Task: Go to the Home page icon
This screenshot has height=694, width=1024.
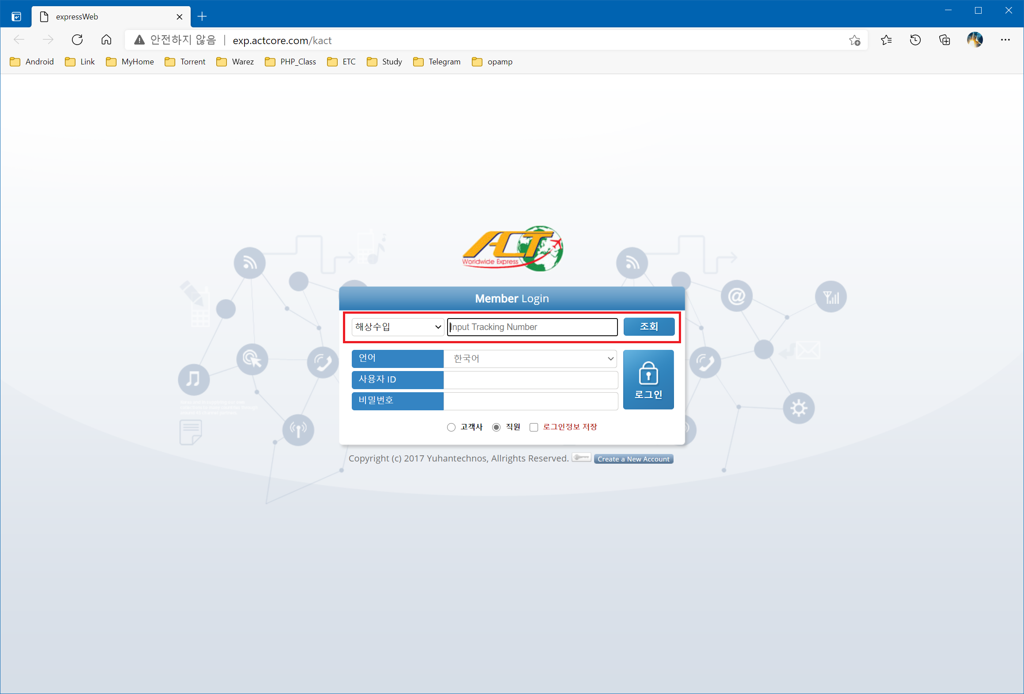Action: pyautogui.click(x=106, y=40)
